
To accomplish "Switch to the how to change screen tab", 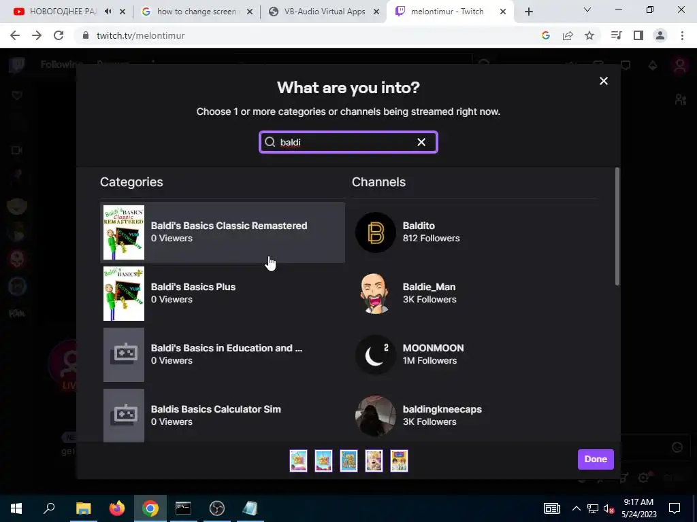I will [x=195, y=12].
